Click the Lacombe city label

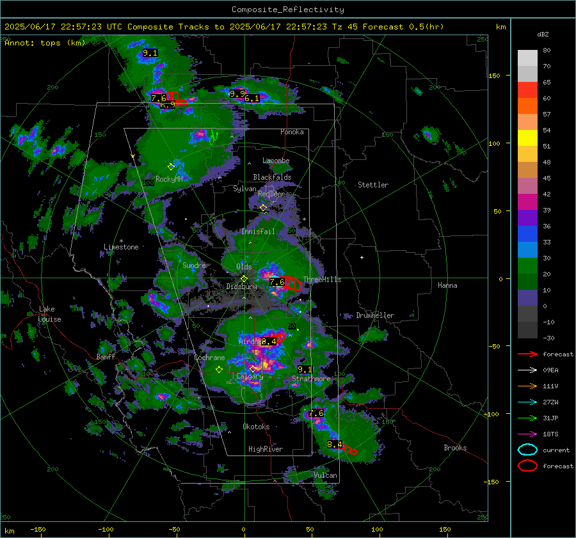(x=276, y=161)
